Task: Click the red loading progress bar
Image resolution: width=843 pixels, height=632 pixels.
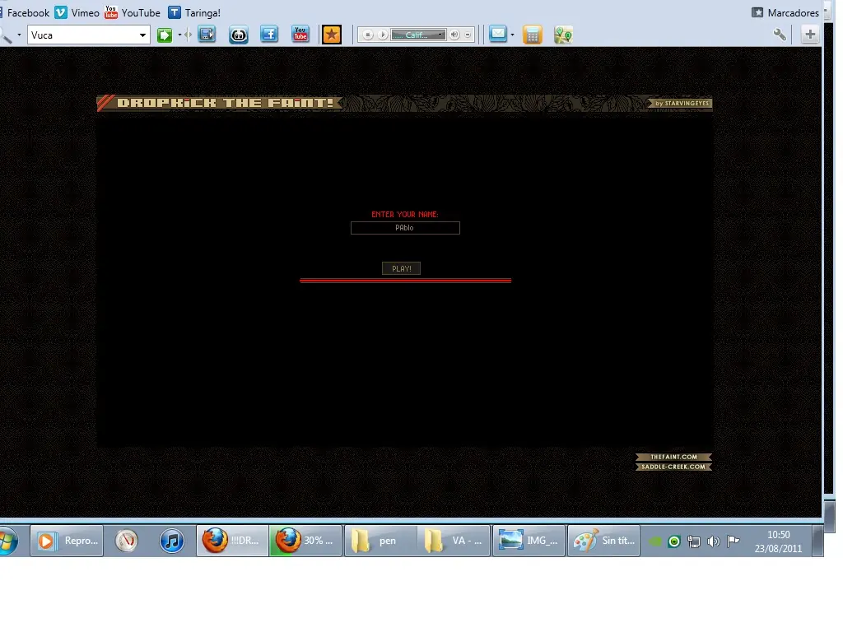Action: pos(405,280)
